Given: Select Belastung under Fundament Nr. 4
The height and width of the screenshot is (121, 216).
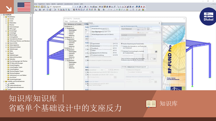Looking at the screenshot, I should point(72,68).
